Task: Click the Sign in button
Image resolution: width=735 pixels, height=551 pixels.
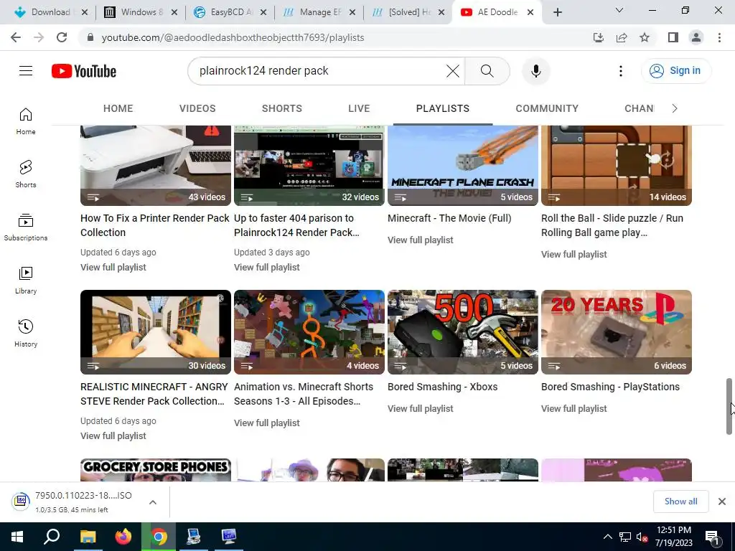Action: [676, 71]
